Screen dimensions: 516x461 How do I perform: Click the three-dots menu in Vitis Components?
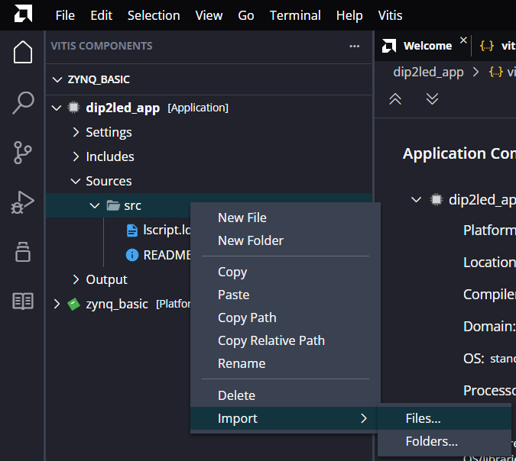click(x=354, y=46)
